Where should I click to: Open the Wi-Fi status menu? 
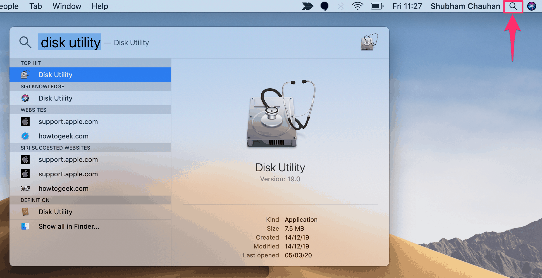(x=357, y=6)
